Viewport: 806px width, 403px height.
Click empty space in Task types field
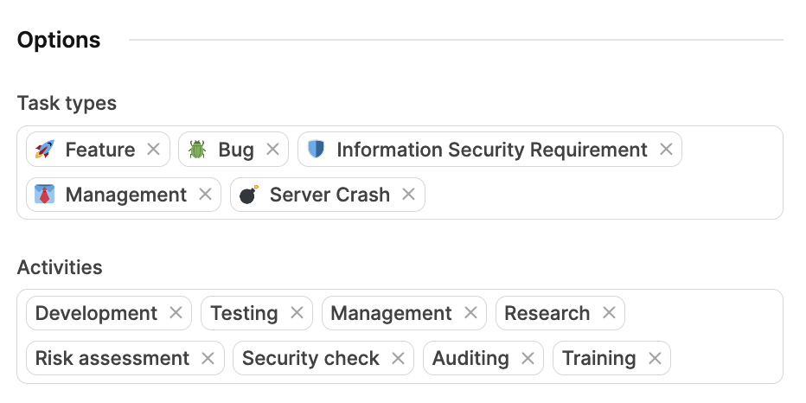[605, 195]
